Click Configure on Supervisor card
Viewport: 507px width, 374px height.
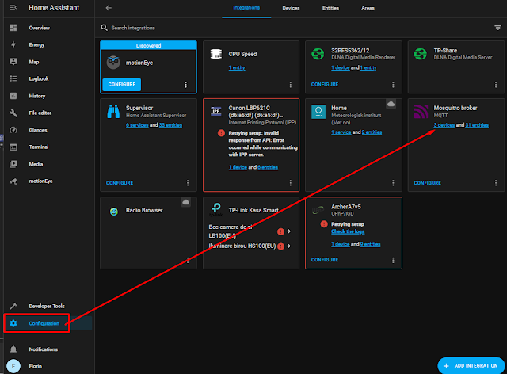(120, 183)
